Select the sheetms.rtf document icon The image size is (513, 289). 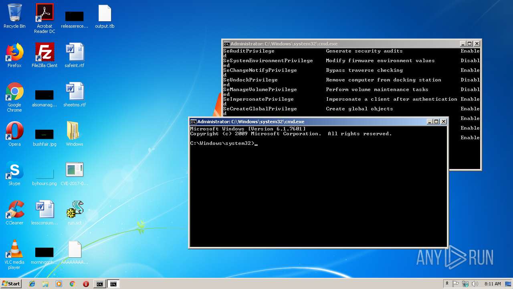[x=75, y=95]
